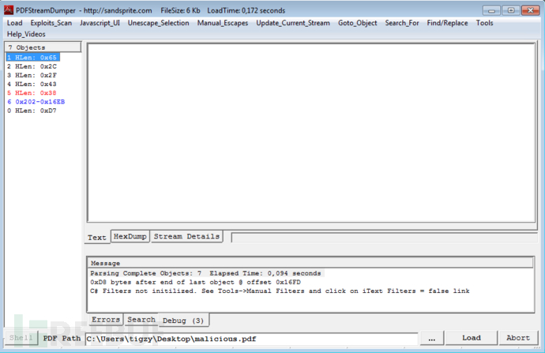
Task: Click the Shell button
Action: pyautogui.click(x=21, y=338)
